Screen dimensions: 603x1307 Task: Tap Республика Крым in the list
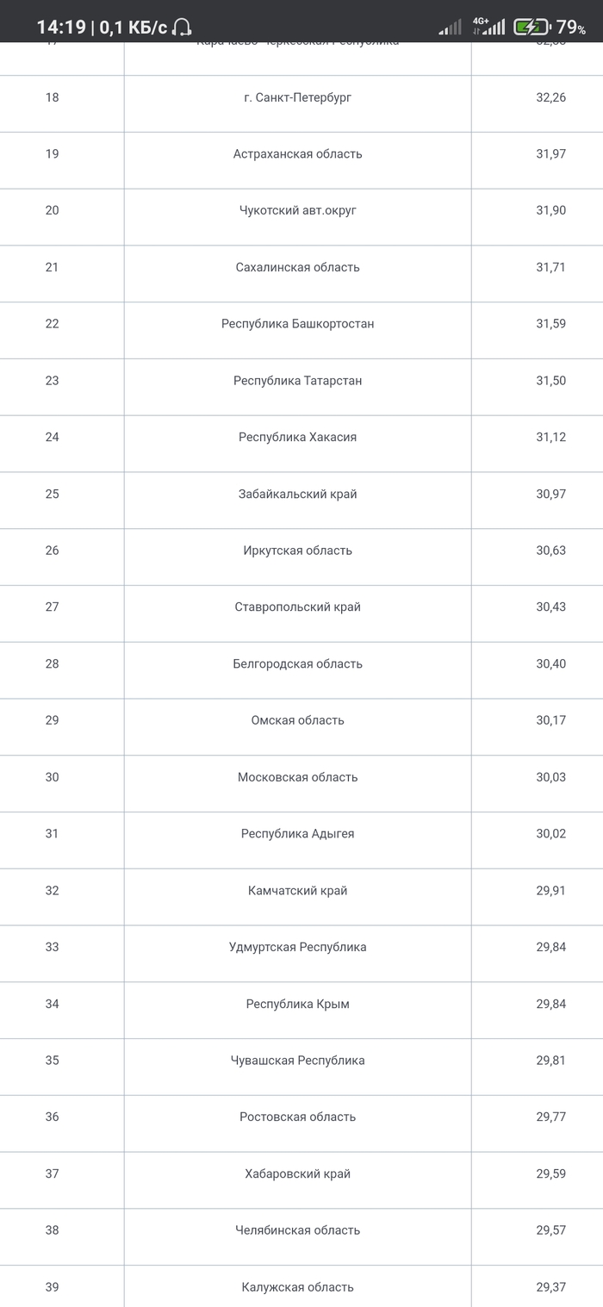[298, 1004]
